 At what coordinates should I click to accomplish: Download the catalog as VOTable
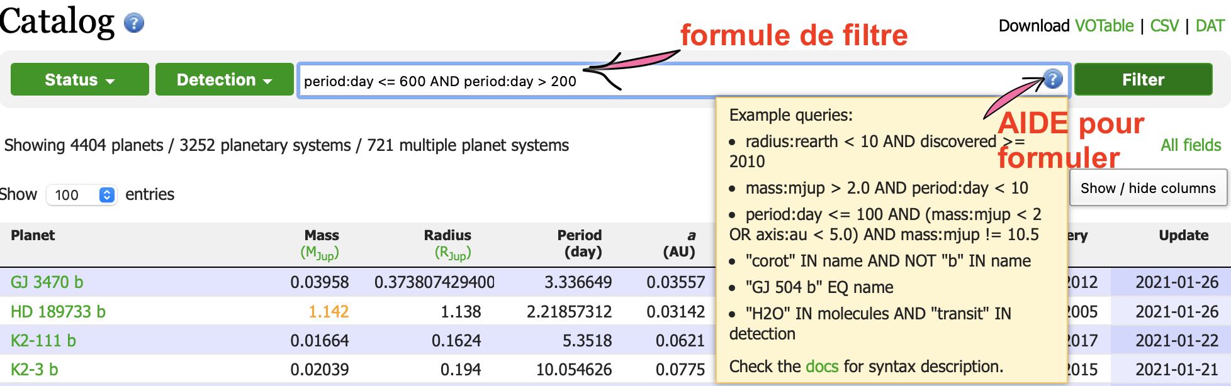pos(1105,26)
